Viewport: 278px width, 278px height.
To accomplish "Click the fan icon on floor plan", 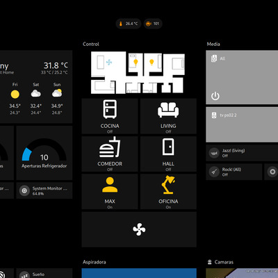I will pyautogui.click(x=109, y=62).
